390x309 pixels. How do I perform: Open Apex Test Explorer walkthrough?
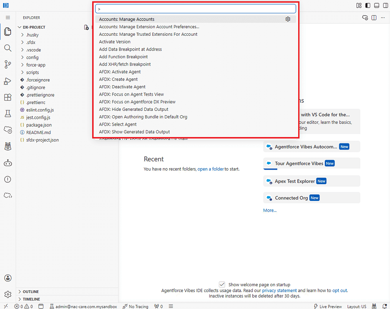312,181
